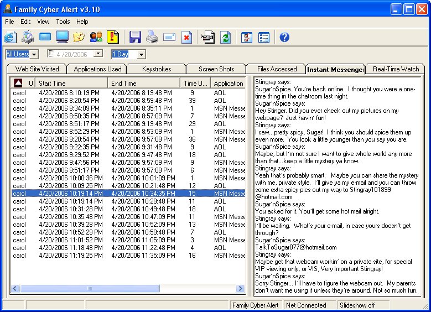Select the row starting 4/20/2006 10:52:29 PM
431x312 pixels.
click(128, 232)
